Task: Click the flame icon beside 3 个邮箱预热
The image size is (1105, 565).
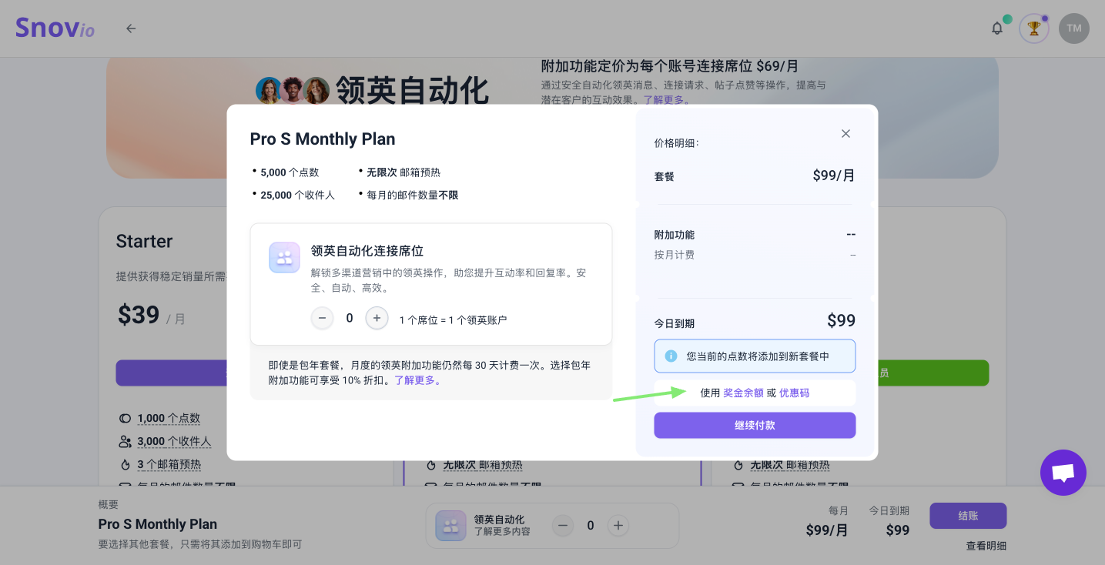Action: tap(125, 464)
